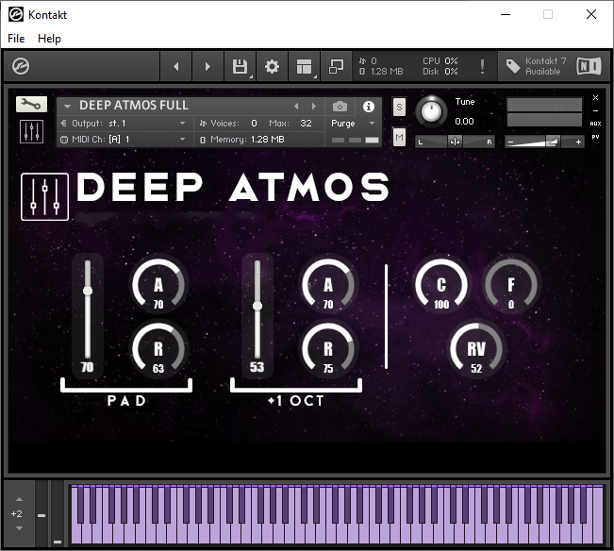
Task: Click the minimize view windows icon
Action: point(336,66)
